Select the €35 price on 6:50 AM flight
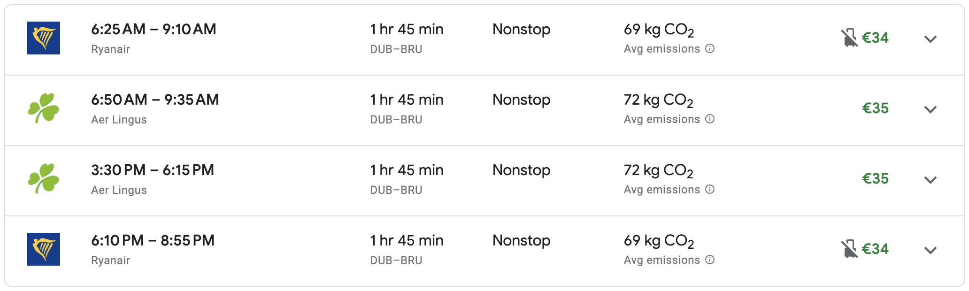 click(x=875, y=108)
